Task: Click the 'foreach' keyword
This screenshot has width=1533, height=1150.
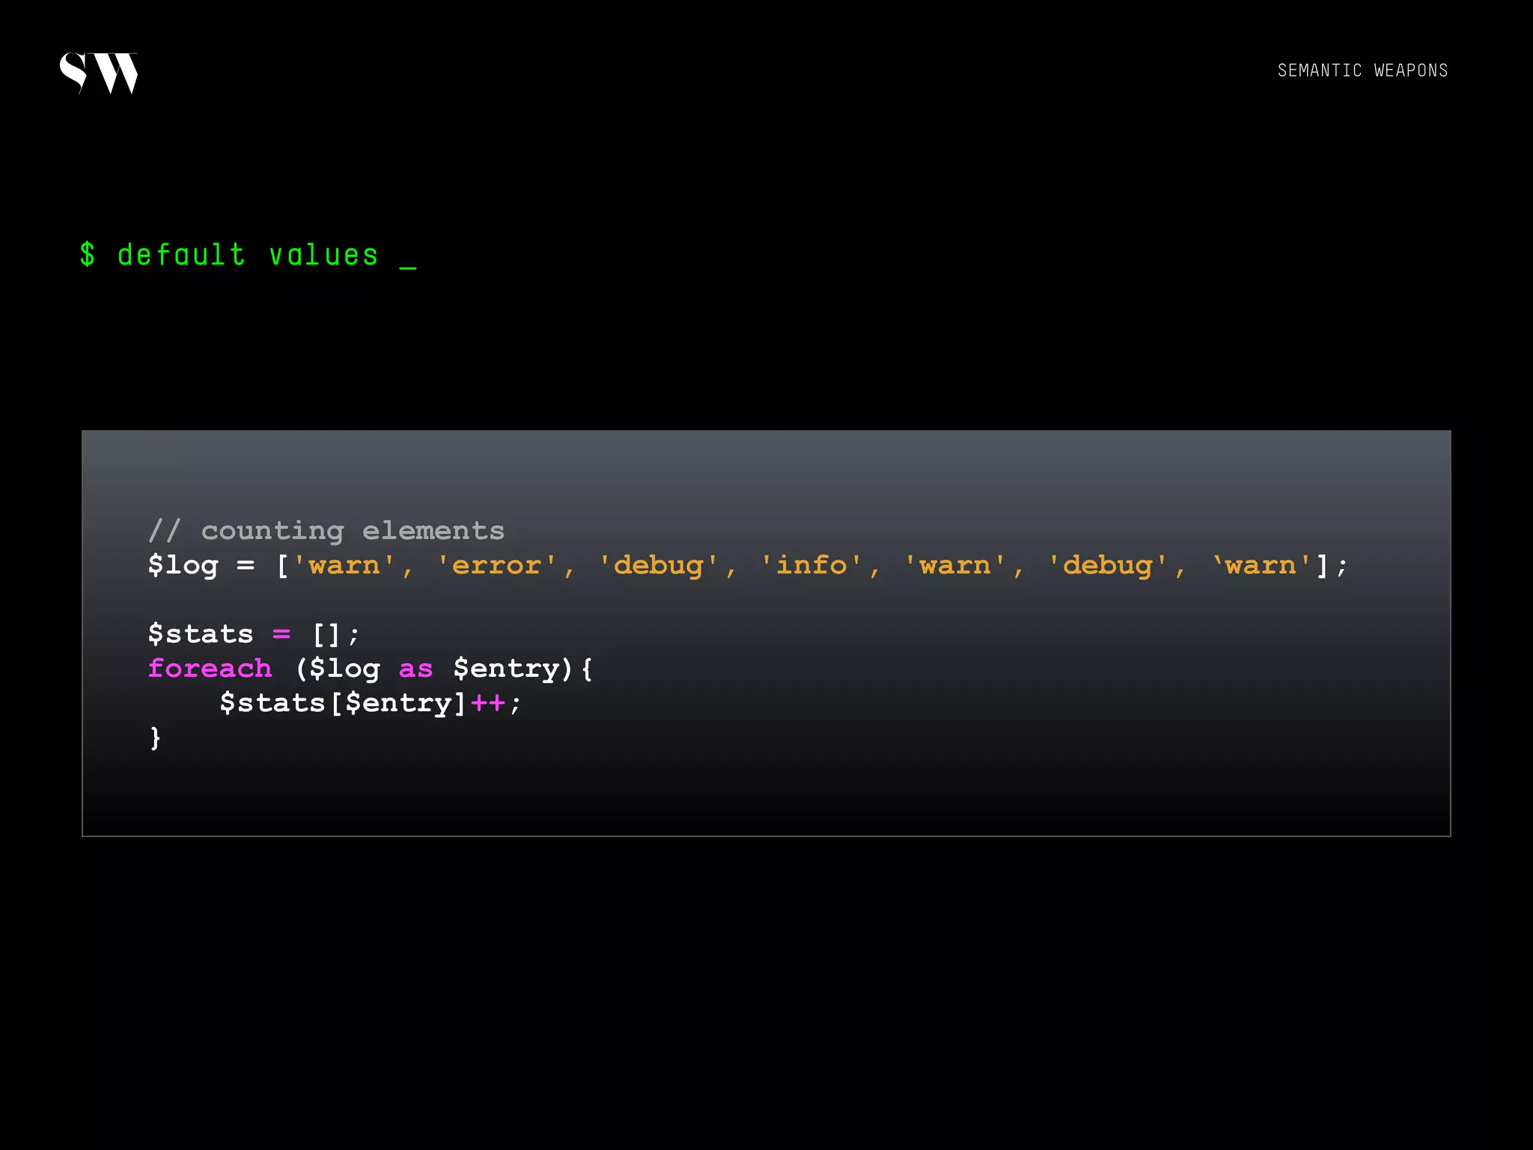Action: pyautogui.click(x=210, y=668)
